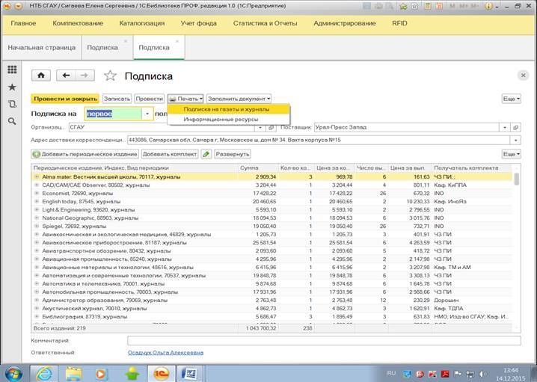The image size is (537, 382).
Task: Add the page to favorites with the star icon
Action: tap(110, 76)
